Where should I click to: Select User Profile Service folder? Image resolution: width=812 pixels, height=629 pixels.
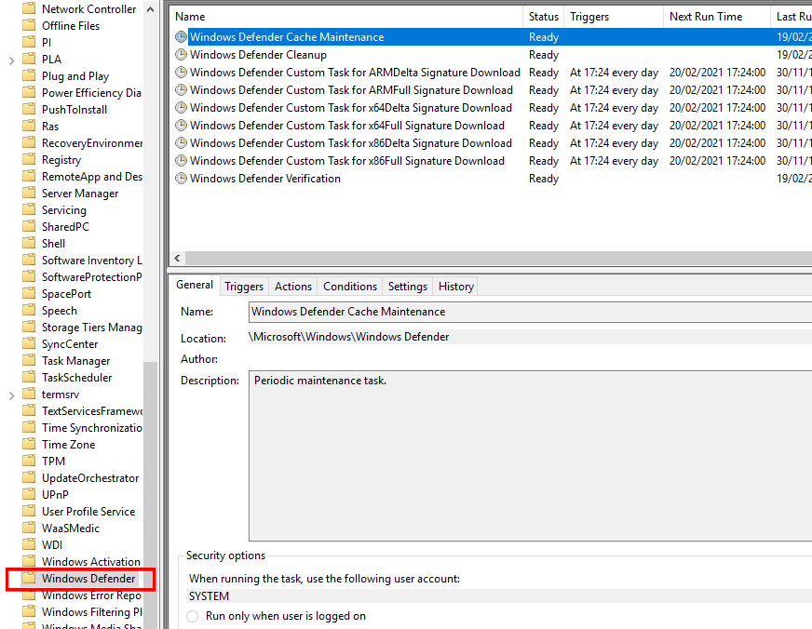88,511
